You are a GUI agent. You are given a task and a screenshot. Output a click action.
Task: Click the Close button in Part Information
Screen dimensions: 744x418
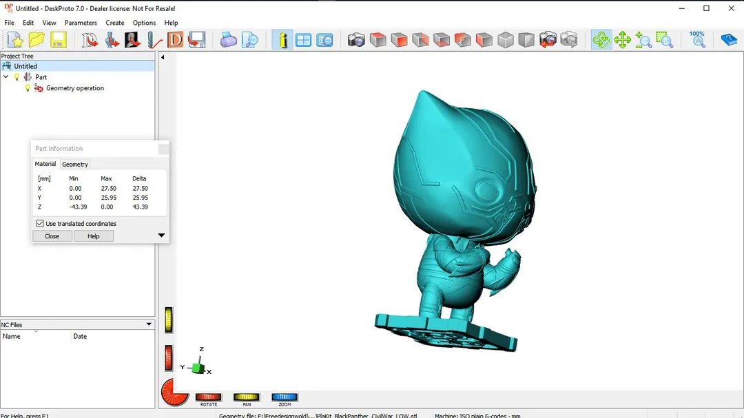(52, 236)
